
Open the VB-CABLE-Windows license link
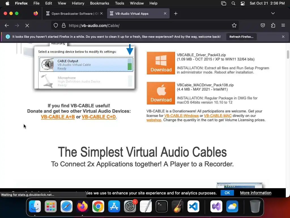point(182,116)
